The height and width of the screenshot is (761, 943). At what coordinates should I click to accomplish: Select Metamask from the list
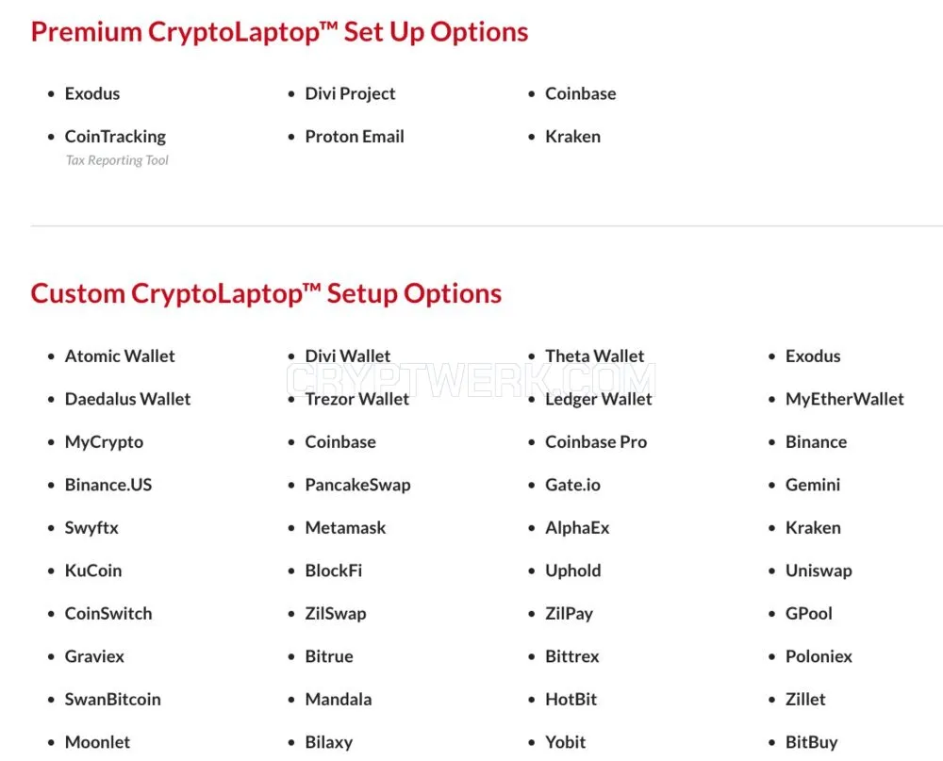pyautogui.click(x=345, y=527)
